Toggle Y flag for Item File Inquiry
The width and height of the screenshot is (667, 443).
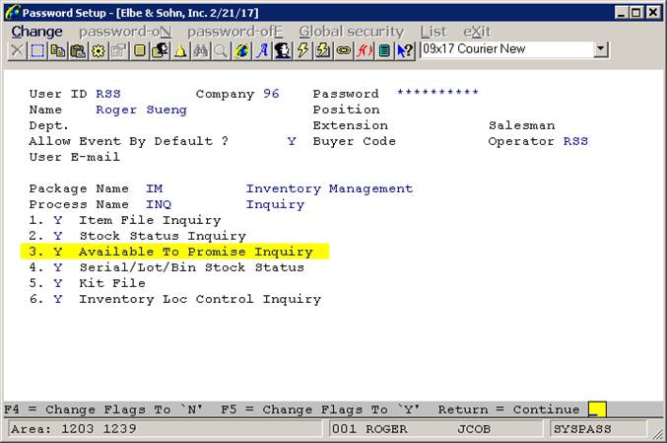(x=58, y=220)
